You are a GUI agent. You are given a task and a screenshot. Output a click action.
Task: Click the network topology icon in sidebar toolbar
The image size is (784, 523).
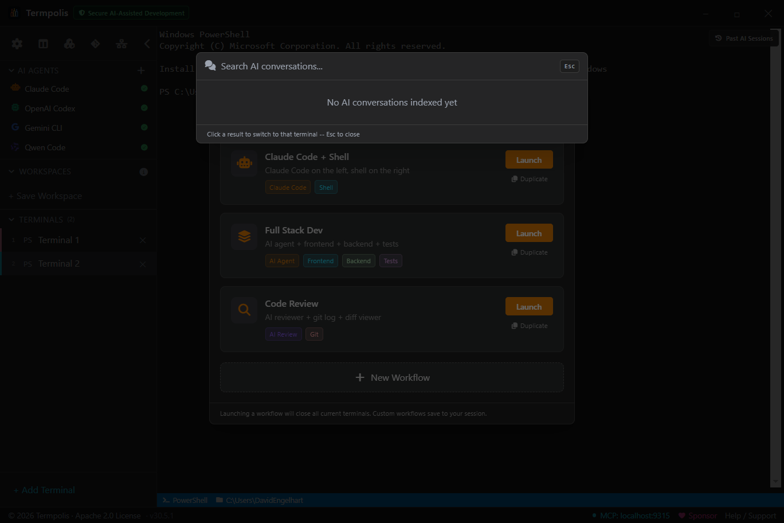pos(121,44)
